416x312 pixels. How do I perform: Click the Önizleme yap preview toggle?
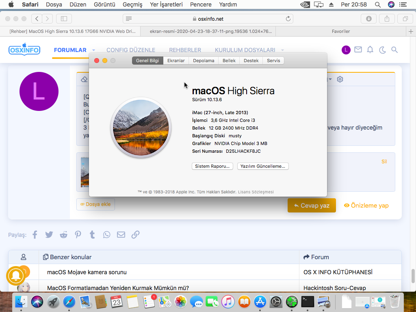tap(366, 206)
